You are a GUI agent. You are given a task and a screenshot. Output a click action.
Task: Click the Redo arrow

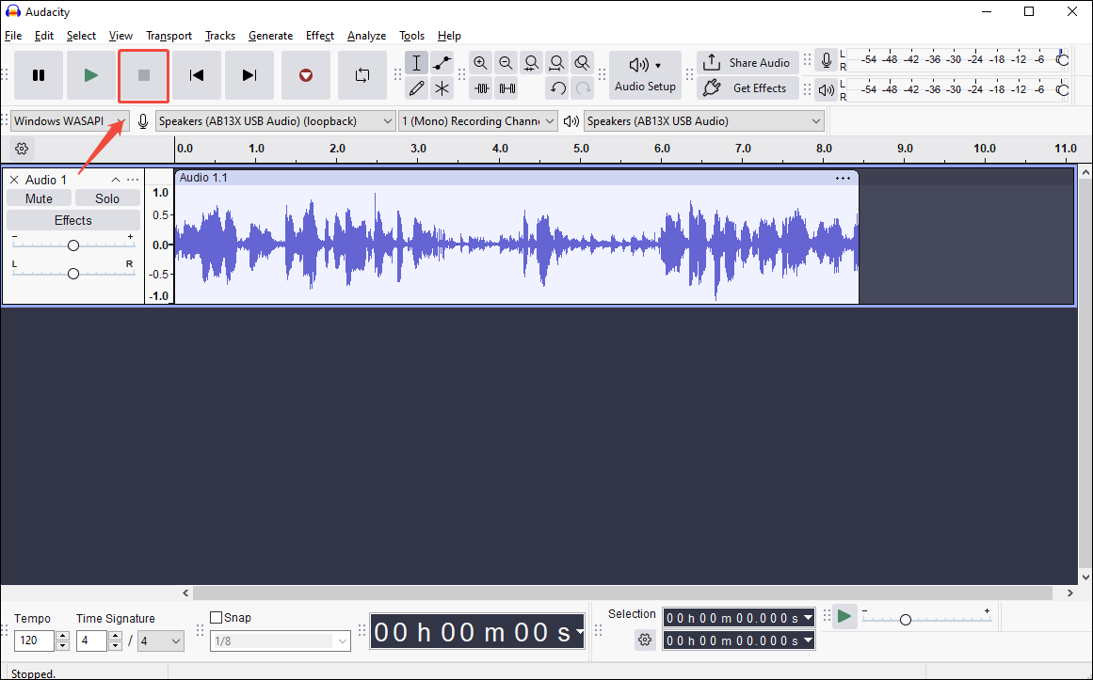(x=583, y=88)
